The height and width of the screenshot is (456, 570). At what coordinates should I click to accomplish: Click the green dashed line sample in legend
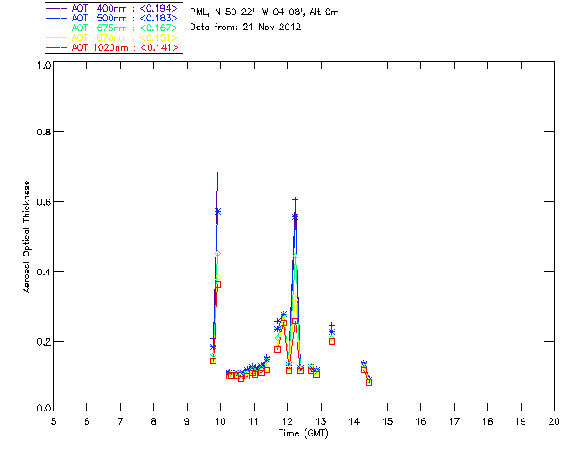tap(57, 28)
